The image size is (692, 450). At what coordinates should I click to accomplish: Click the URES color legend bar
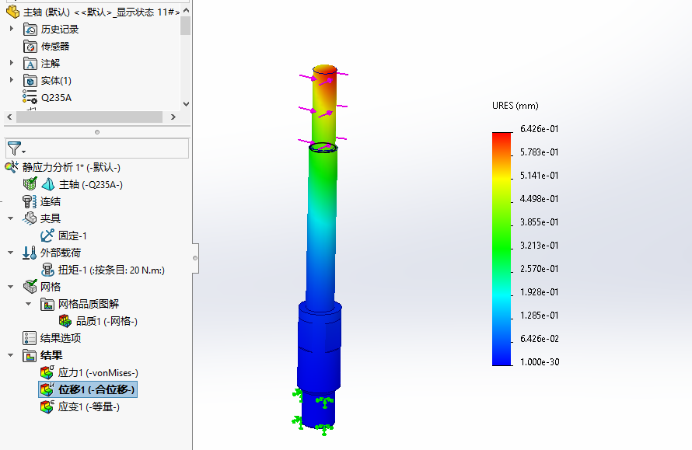tap(502, 249)
